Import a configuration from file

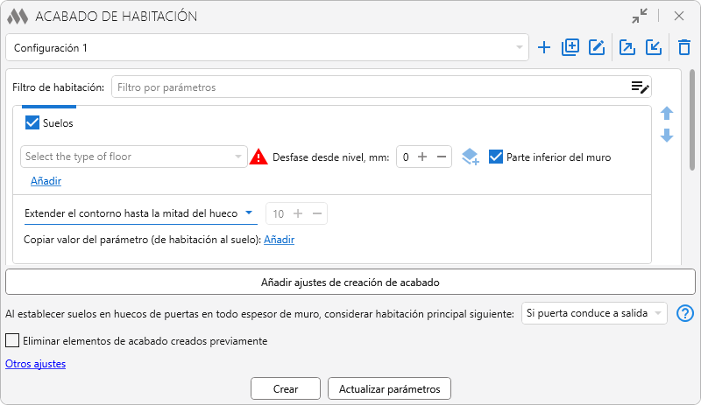point(654,48)
